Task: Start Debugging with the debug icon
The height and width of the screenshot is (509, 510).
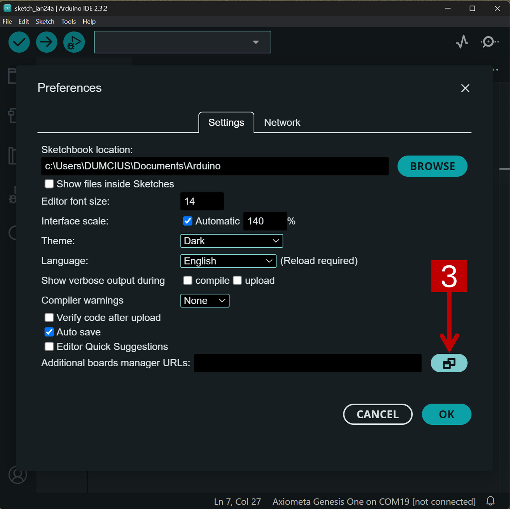Action: (x=74, y=42)
